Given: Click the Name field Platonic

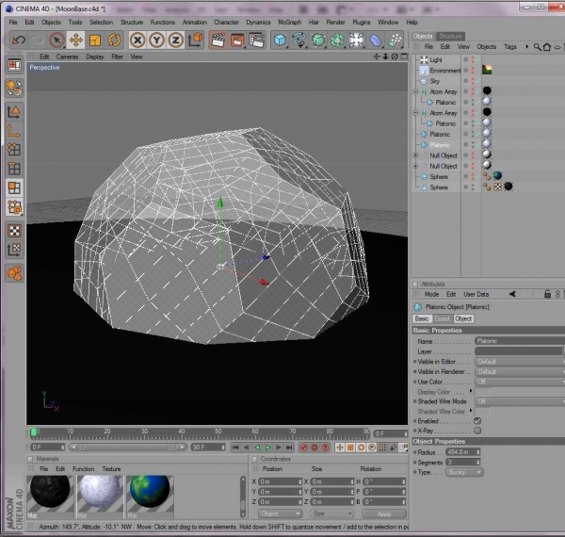Looking at the screenshot, I should [x=520, y=341].
